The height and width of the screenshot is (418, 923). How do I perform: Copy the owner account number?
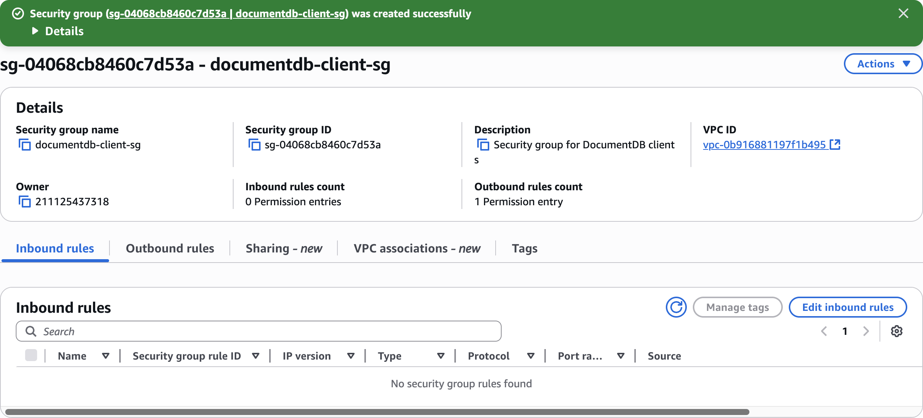coord(25,202)
